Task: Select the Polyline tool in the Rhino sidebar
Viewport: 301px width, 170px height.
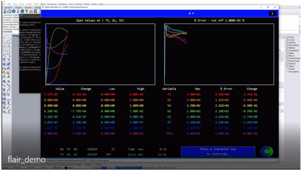Action: click(4, 42)
